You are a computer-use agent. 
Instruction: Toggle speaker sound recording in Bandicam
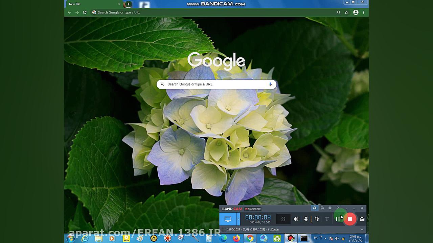coord(296,219)
